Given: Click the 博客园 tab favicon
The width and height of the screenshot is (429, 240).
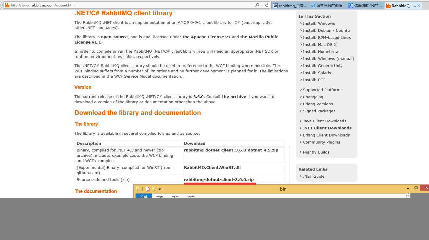Looking at the screenshot, I should pos(313,6).
